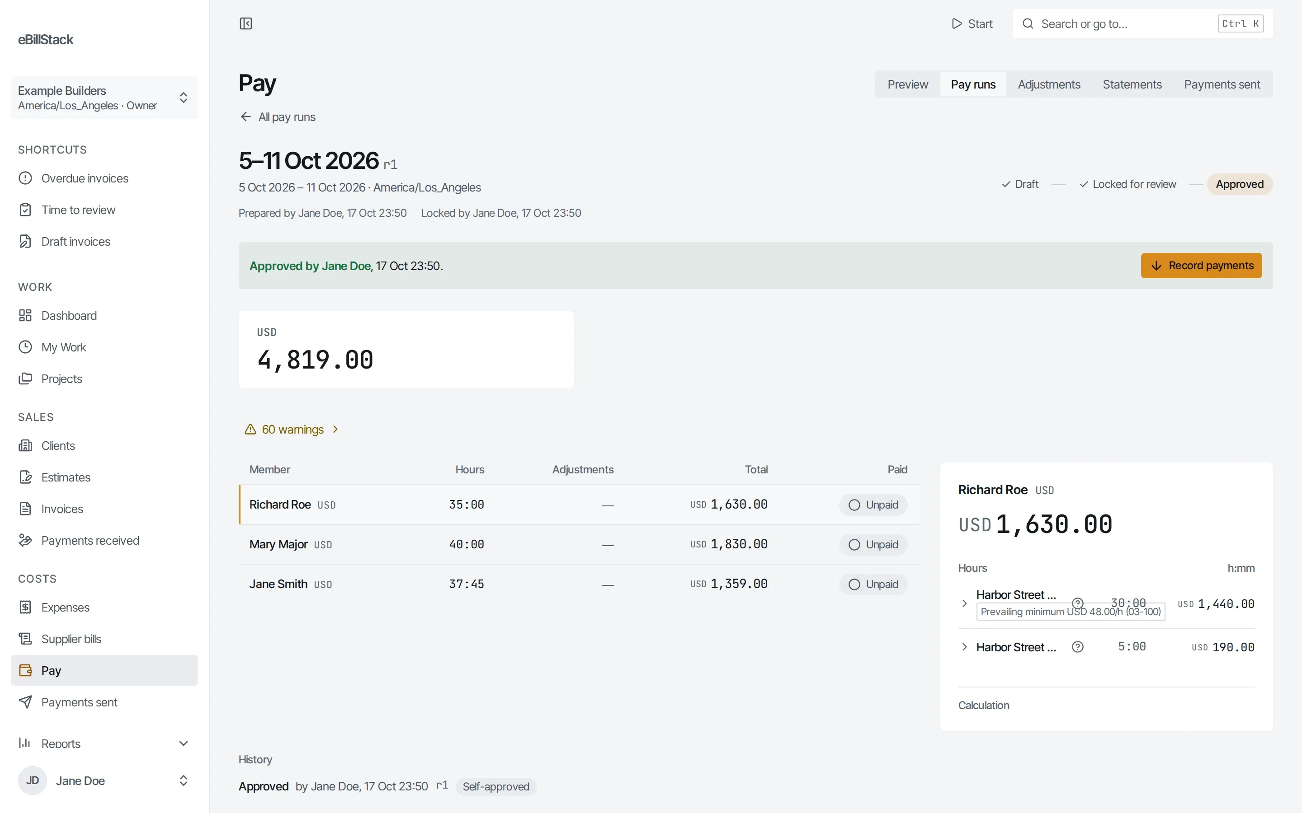Toggle Unpaid status for Mary Major
Image resolution: width=1302 pixels, height=813 pixels.
(873, 545)
